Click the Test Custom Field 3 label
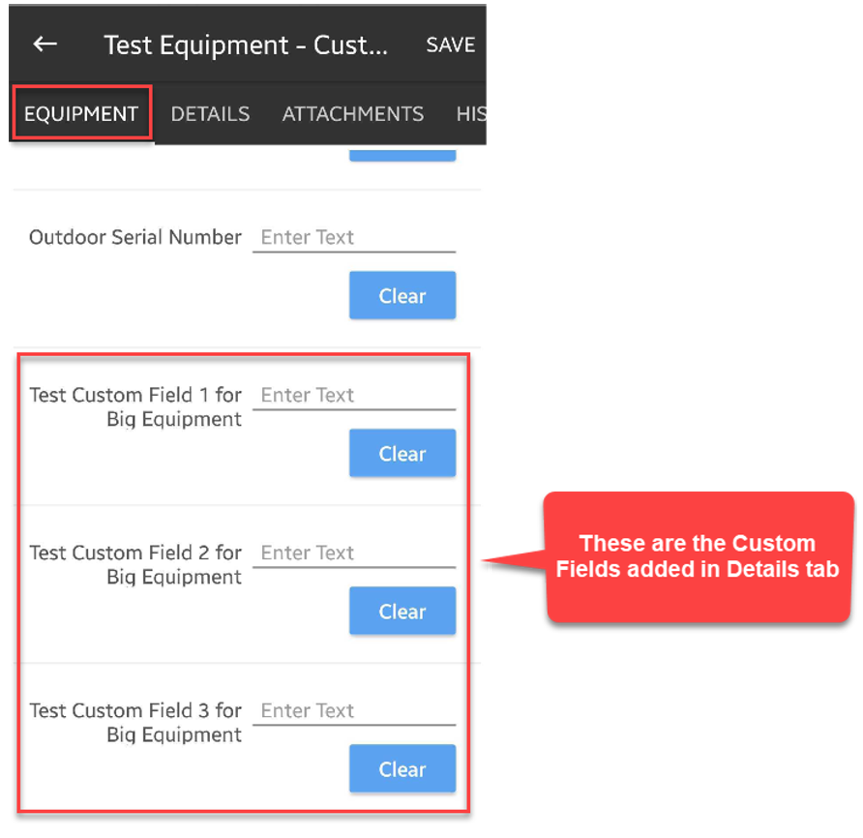The height and width of the screenshot is (838, 863). pos(135,723)
